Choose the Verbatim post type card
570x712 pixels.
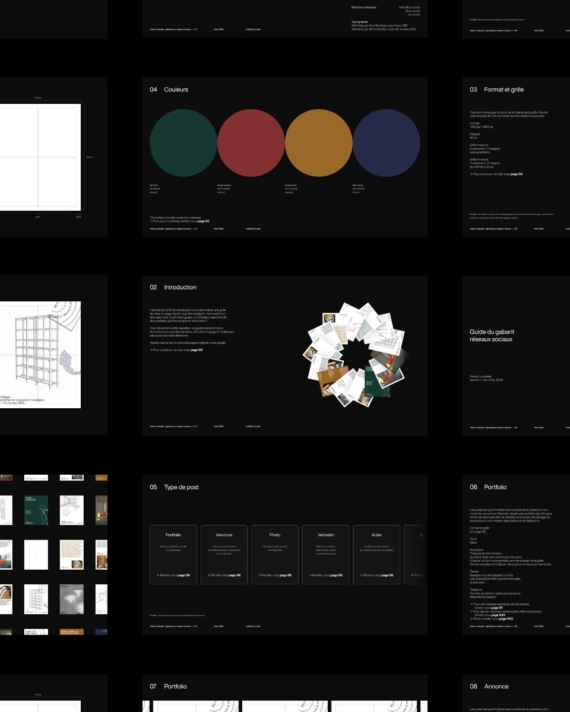326,555
